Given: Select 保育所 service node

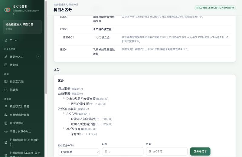Looking at the screenshot, I should pyautogui.click(x=75, y=134).
